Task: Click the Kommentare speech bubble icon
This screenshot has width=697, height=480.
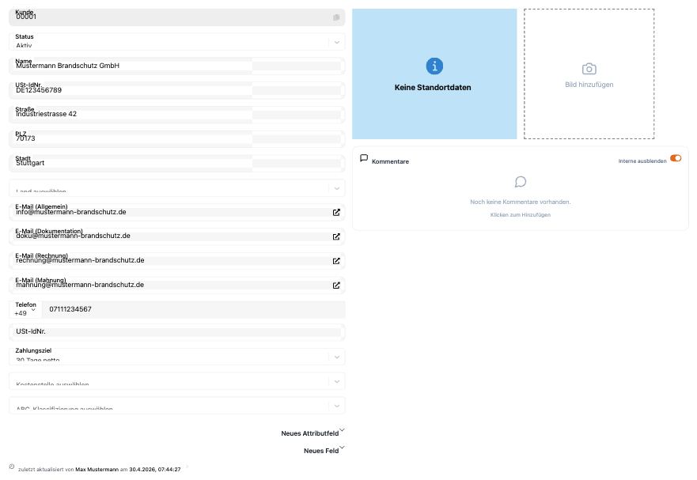Action: (364, 158)
